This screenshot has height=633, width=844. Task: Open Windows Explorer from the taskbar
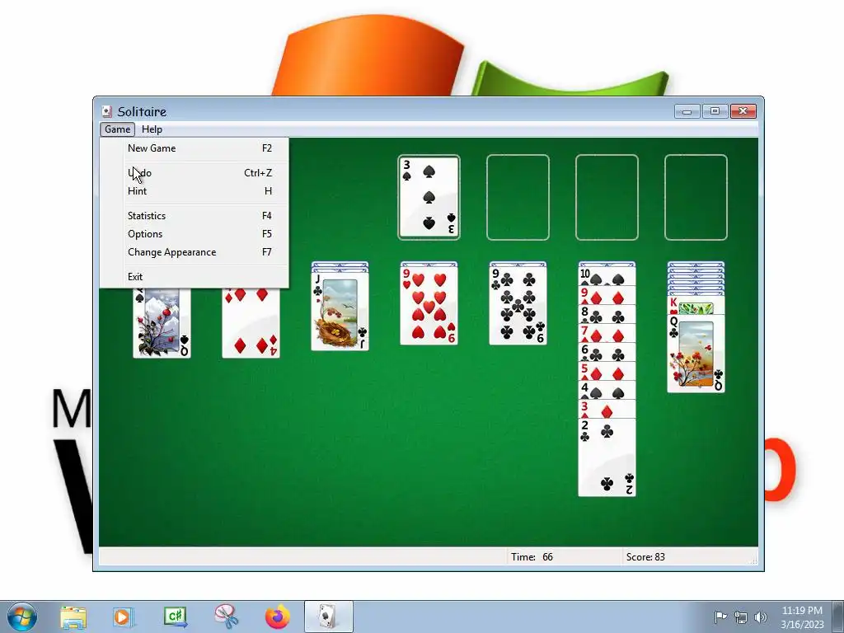[x=73, y=617]
